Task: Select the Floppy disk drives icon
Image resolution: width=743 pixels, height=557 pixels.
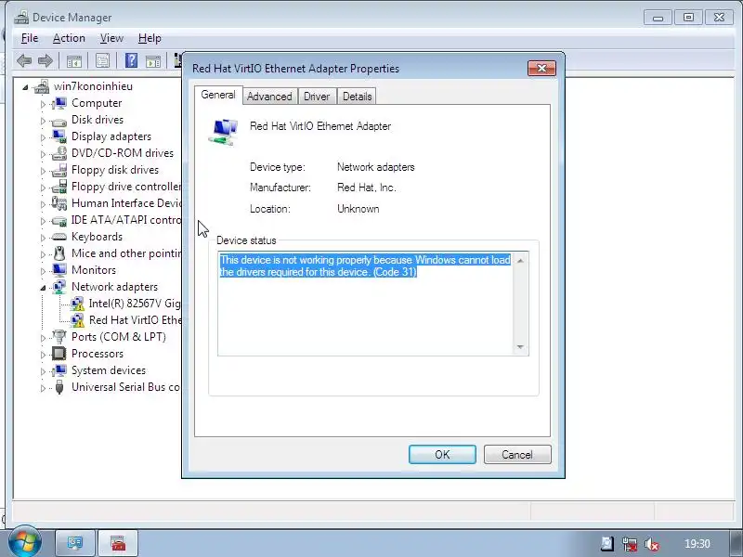Action: click(59, 170)
